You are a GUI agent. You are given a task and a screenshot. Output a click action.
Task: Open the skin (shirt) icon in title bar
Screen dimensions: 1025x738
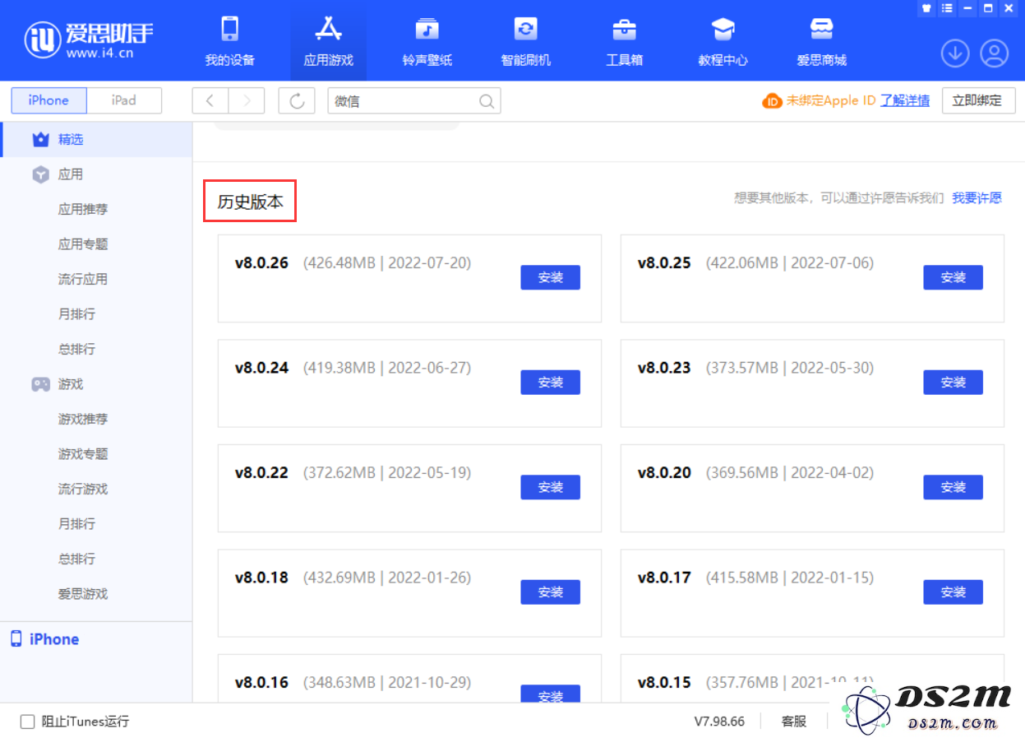pos(926,8)
